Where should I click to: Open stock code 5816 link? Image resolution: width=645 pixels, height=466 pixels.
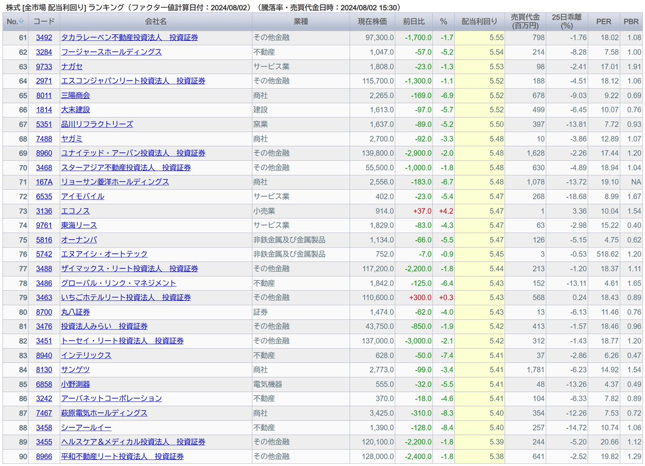[x=44, y=240]
